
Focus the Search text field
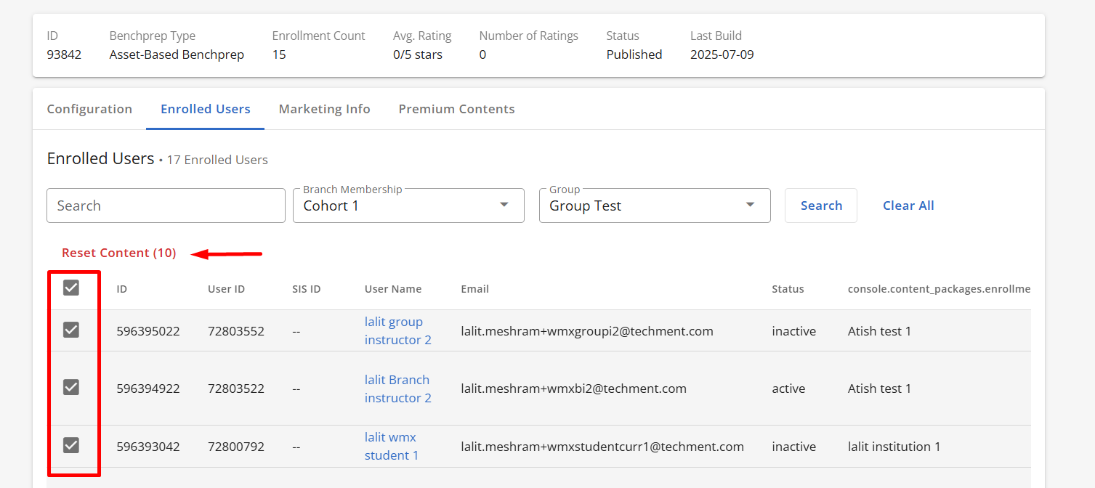click(x=166, y=206)
